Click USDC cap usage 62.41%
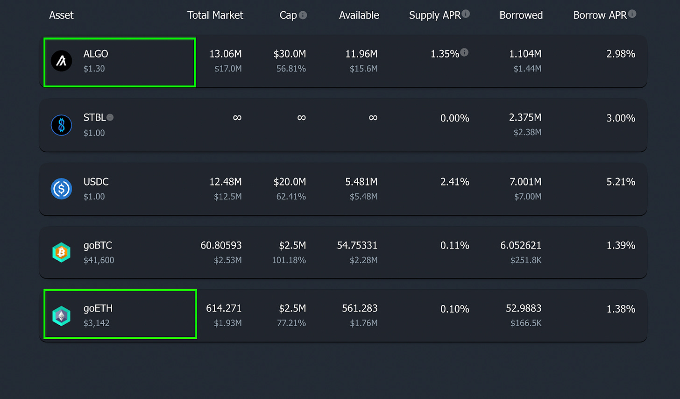680x399 pixels. (291, 197)
